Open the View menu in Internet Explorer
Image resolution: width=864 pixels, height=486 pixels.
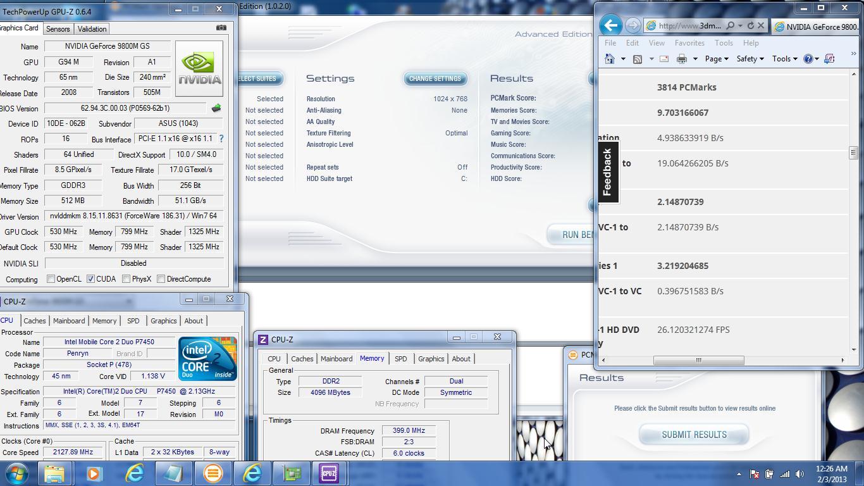coord(657,43)
